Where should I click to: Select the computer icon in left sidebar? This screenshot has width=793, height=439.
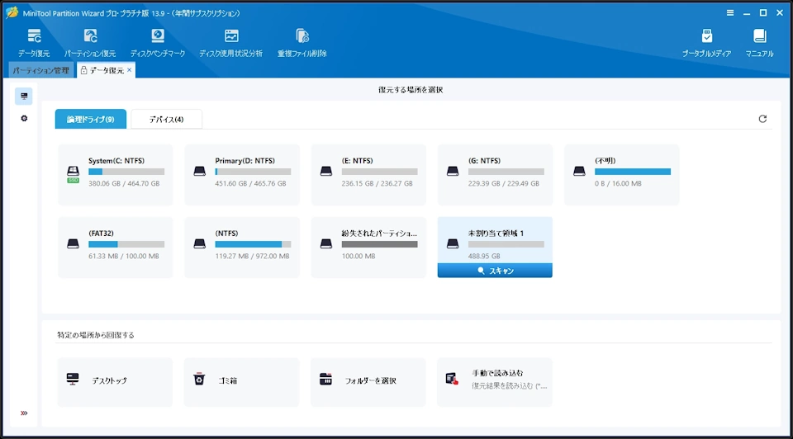tap(24, 96)
